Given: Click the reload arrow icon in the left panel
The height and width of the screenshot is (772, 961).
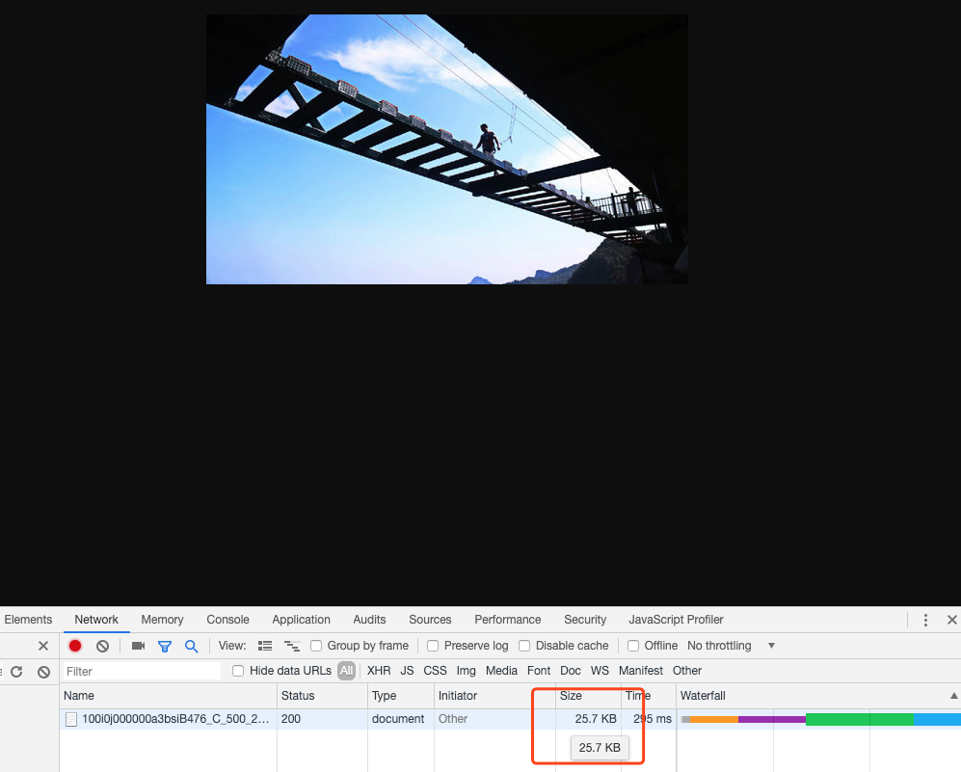Looking at the screenshot, I should 16,672.
